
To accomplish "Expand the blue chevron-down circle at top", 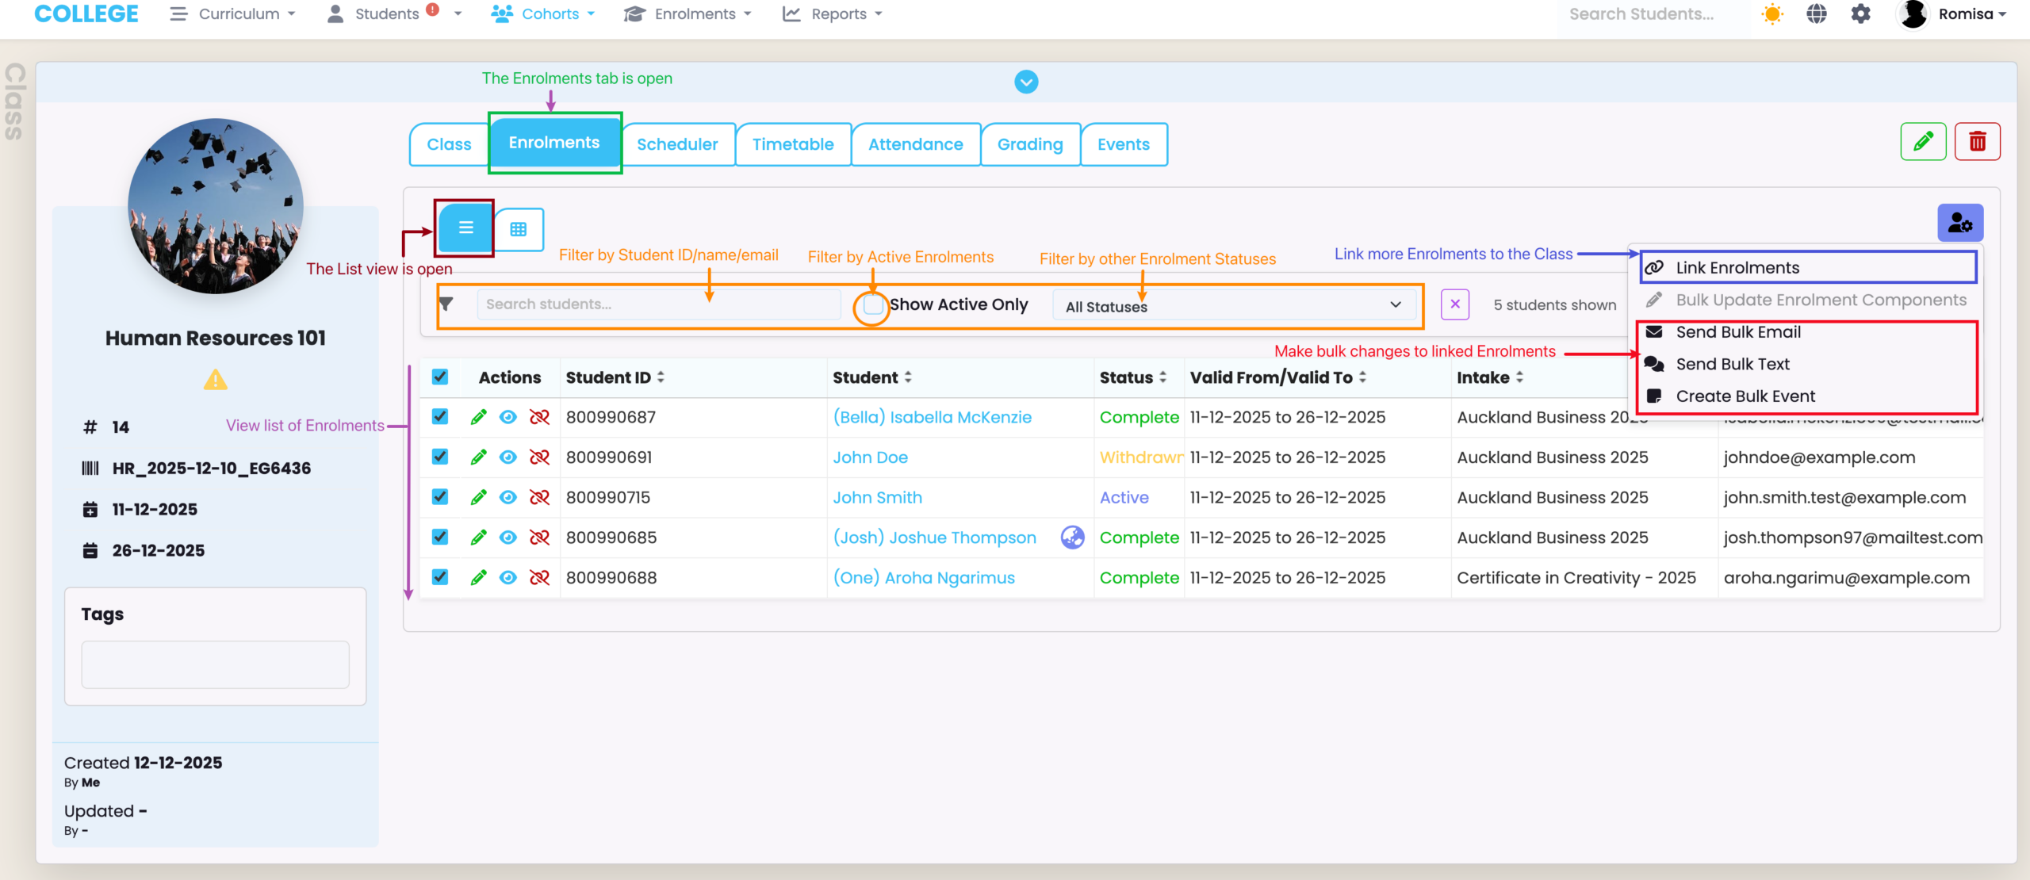I will [x=1026, y=82].
